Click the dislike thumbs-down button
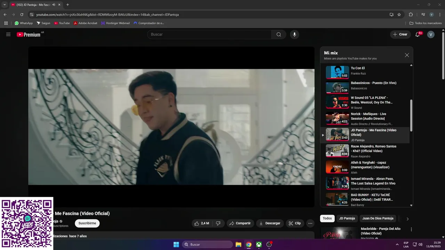This screenshot has height=250, width=445. 218,223
